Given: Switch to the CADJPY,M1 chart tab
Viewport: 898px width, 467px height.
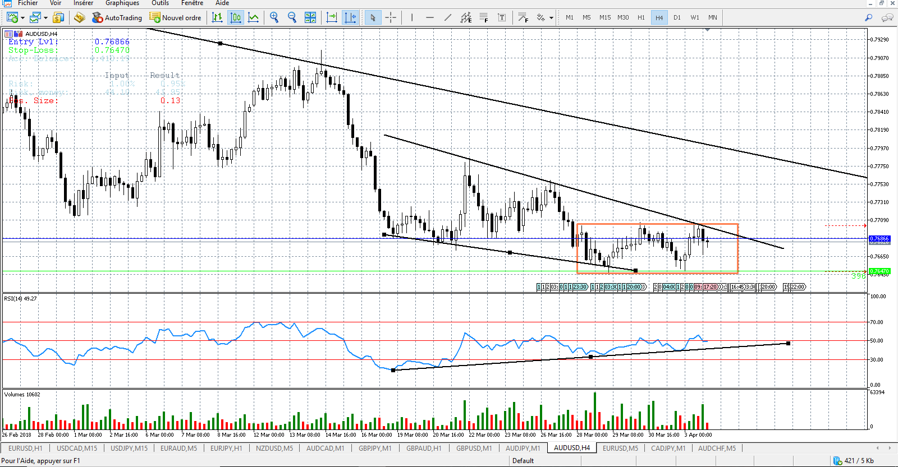Looking at the screenshot, I should pos(668,448).
